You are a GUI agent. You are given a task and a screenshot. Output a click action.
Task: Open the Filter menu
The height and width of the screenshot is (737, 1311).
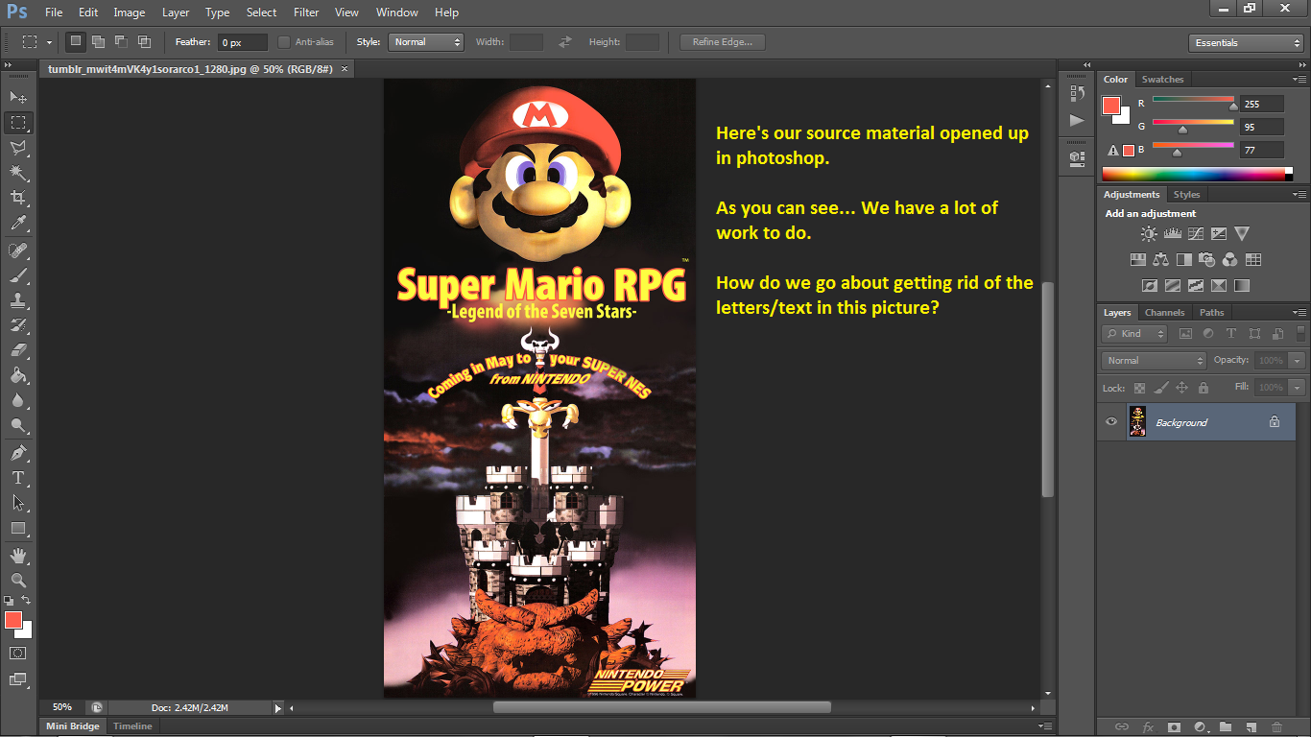point(306,12)
